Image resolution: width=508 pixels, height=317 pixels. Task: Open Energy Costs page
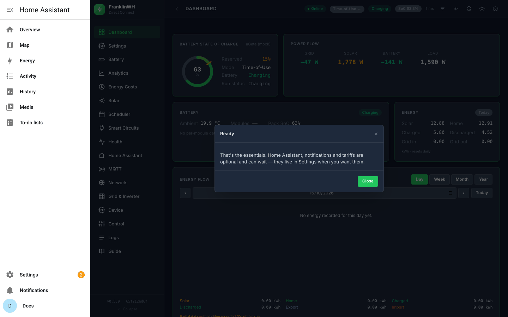point(127,87)
